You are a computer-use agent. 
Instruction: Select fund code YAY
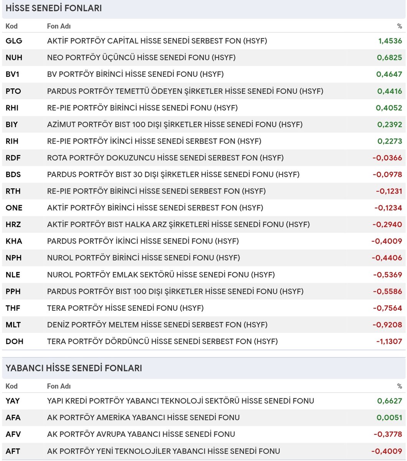13,401
